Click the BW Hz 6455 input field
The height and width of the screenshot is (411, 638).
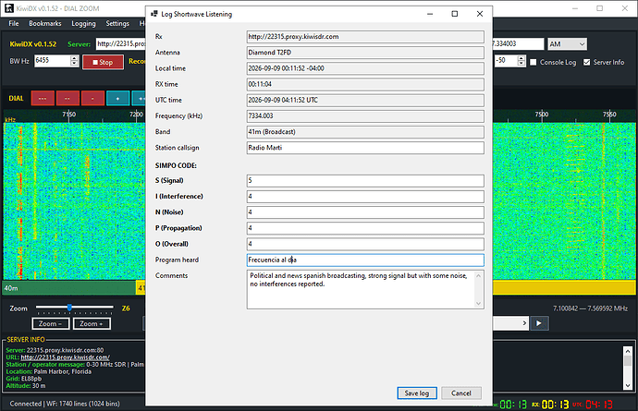(52, 61)
